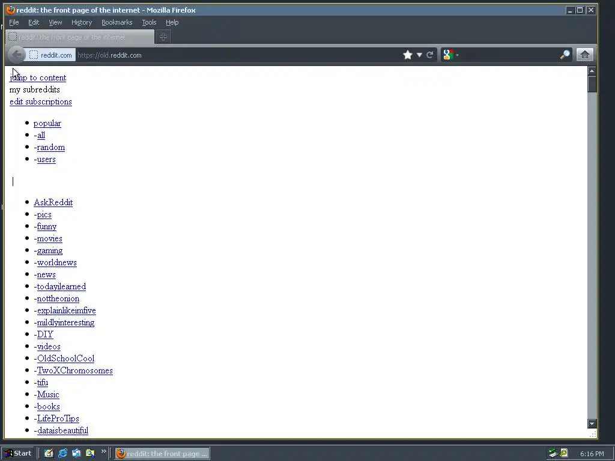This screenshot has height=461, width=615.
Task: Open the mildlyinteresting link
Action: 65,322
